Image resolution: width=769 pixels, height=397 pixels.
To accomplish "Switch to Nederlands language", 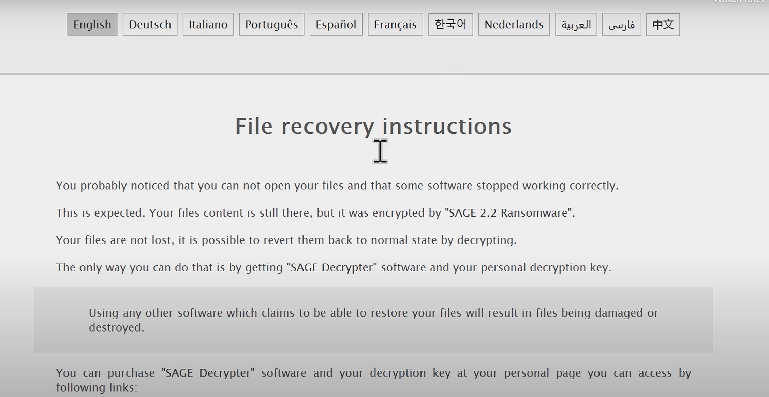I will pyautogui.click(x=514, y=25).
